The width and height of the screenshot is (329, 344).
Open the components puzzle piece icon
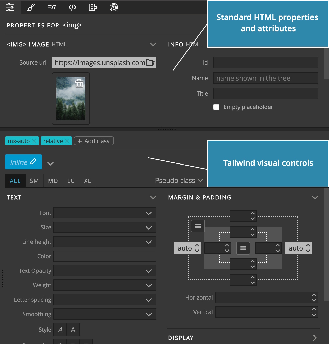tap(93, 7)
